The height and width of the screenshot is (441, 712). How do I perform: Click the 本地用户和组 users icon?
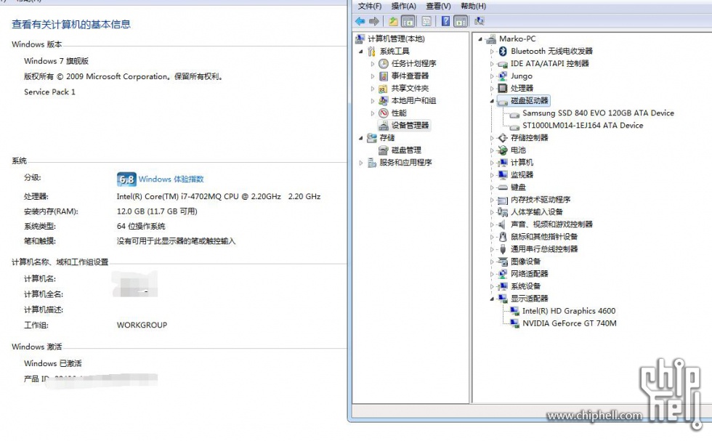384,100
